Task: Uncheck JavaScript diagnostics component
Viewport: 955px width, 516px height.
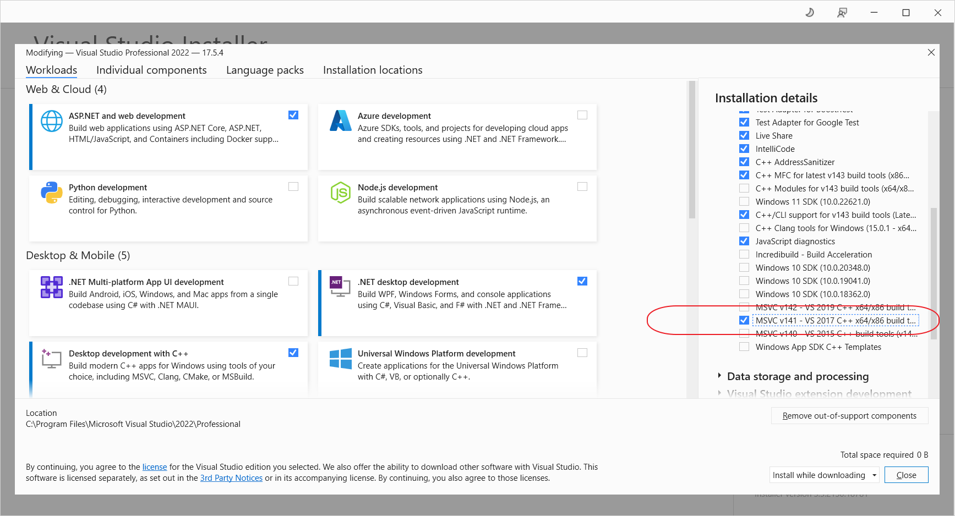Action: 744,241
